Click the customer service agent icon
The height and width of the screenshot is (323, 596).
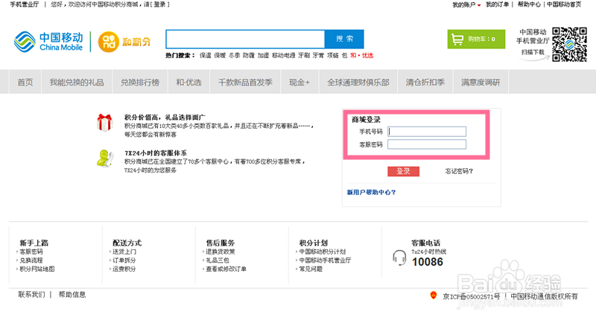105,159
